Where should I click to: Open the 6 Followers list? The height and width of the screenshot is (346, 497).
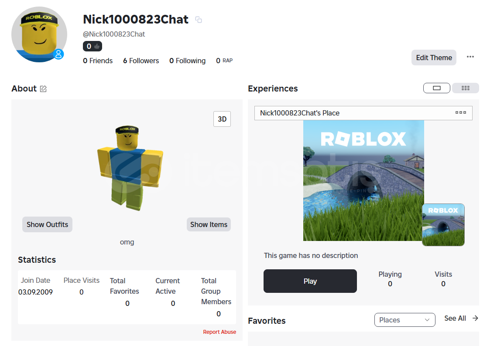pyautogui.click(x=141, y=61)
